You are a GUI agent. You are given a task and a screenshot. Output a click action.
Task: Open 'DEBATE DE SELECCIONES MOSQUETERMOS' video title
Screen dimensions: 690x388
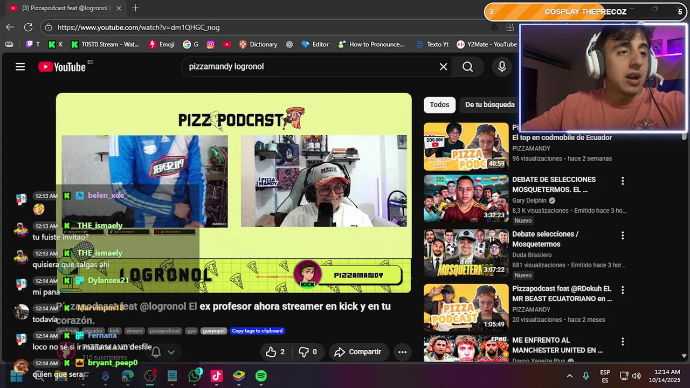[554, 184]
